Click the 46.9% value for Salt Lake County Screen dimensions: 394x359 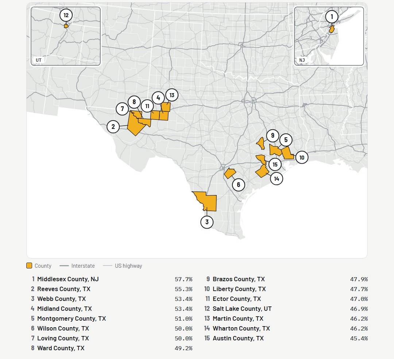pyautogui.click(x=359, y=309)
